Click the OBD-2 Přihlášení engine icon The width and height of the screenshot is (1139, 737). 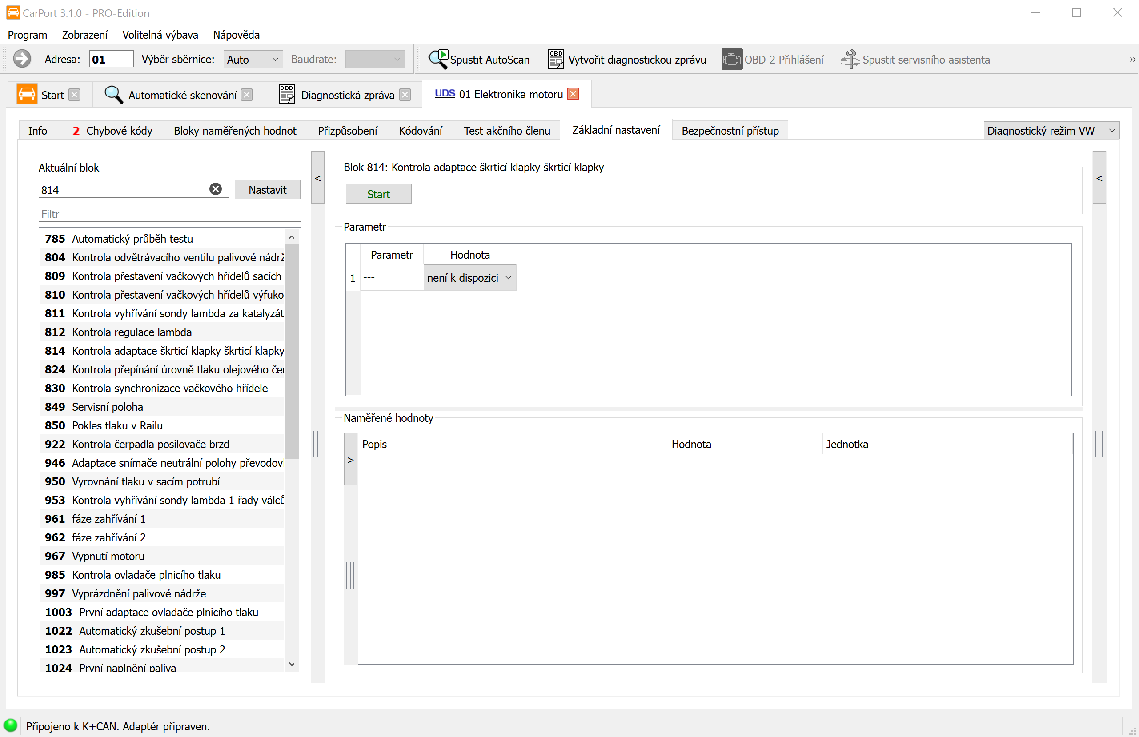coord(731,60)
